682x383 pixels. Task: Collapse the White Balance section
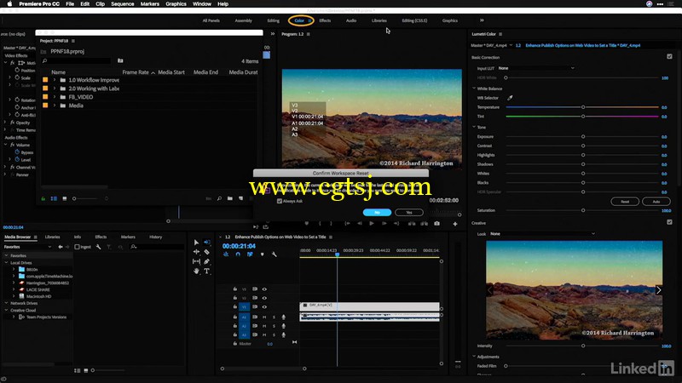click(474, 89)
